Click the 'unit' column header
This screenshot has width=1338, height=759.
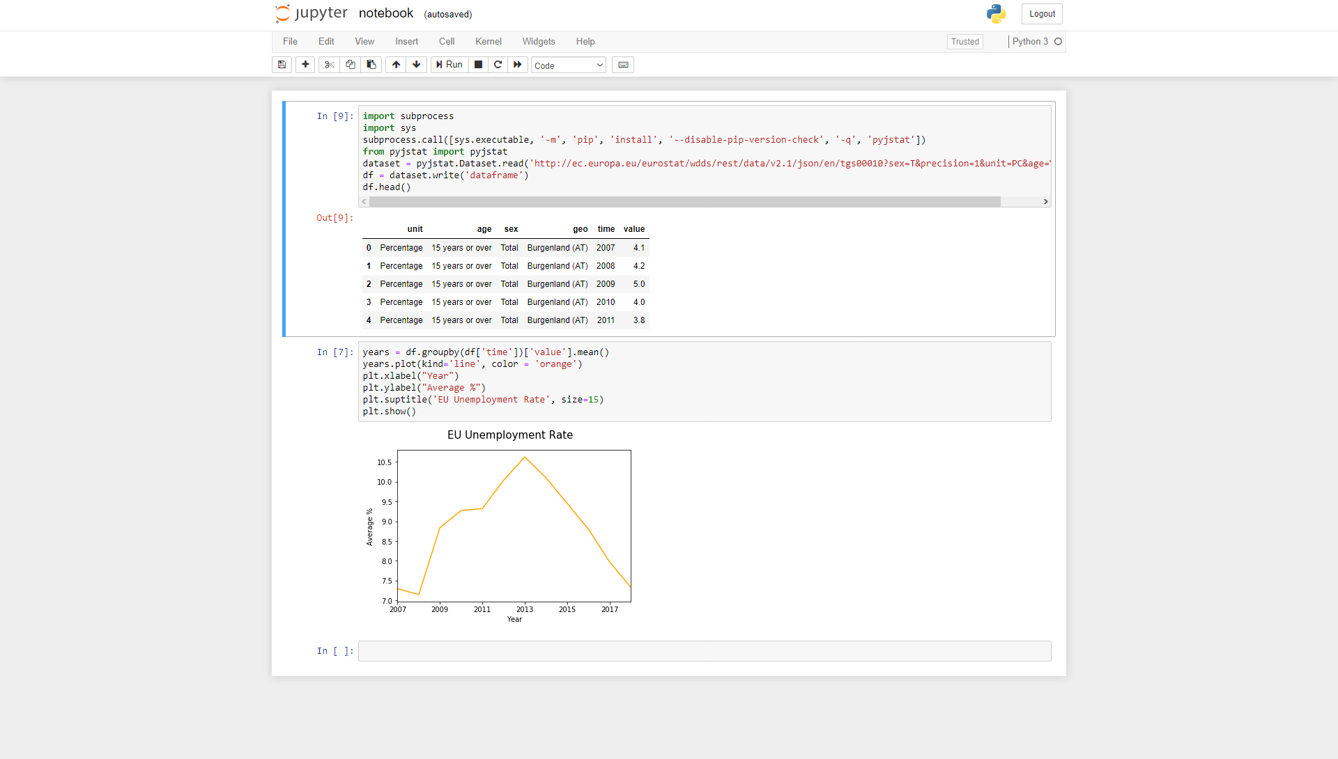pyautogui.click(x=415, y=229)
